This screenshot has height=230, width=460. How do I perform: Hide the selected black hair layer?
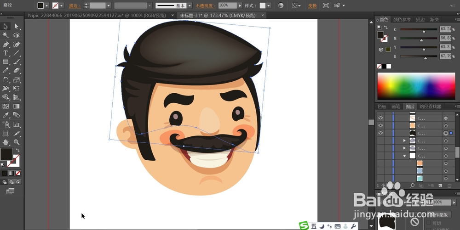pyautogui.click(x=380, y=133)
